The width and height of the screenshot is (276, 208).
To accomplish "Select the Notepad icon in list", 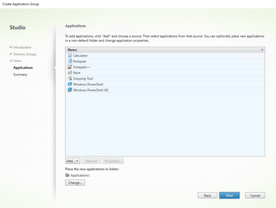I will click(70, 61).
